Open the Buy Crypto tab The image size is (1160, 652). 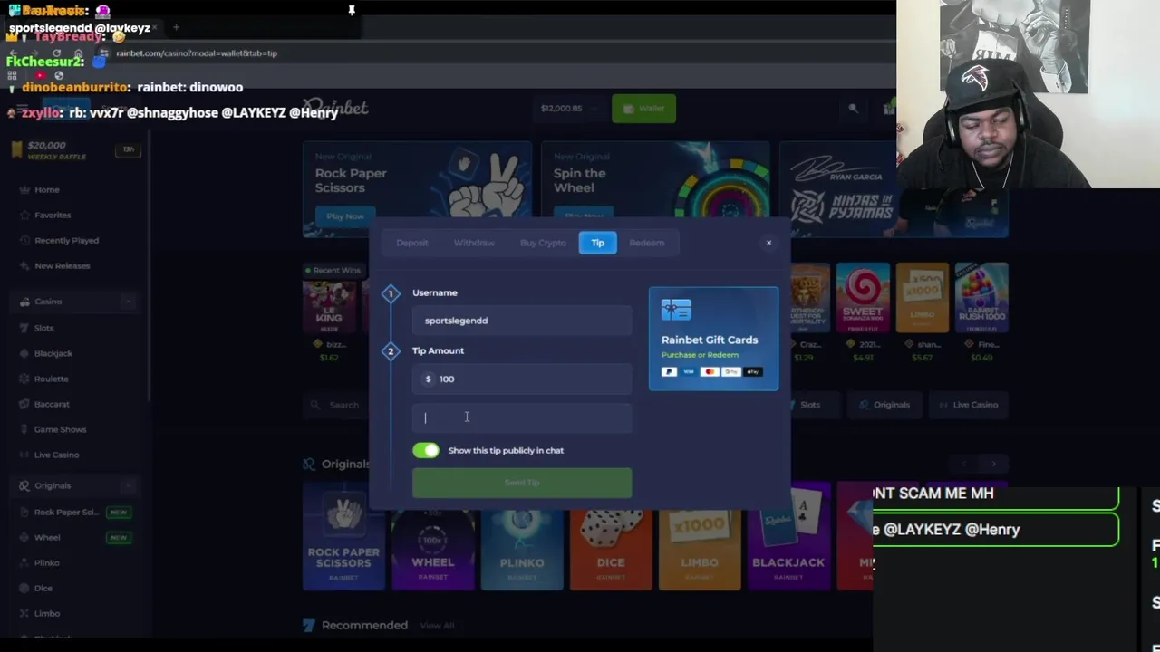pos(543,243)
